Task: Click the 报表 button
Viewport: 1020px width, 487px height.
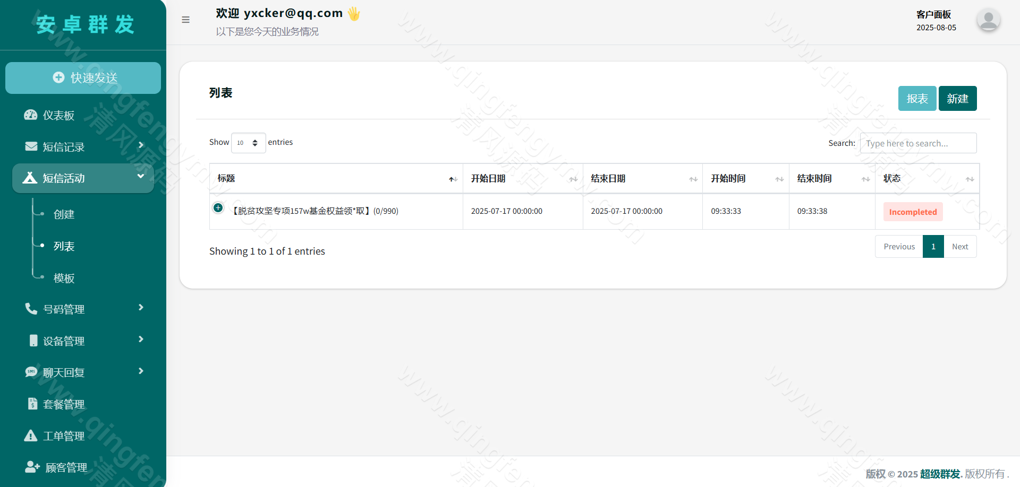Action: tap(917, 99)
